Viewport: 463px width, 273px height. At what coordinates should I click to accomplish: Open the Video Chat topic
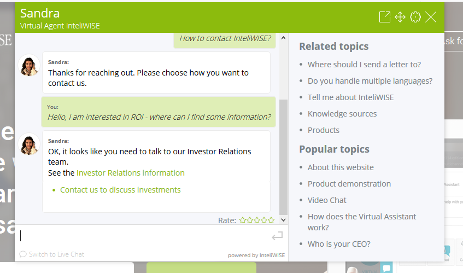coord(327,200)
